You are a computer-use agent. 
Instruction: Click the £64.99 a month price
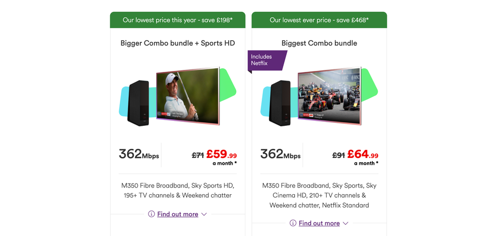point(363,154)
